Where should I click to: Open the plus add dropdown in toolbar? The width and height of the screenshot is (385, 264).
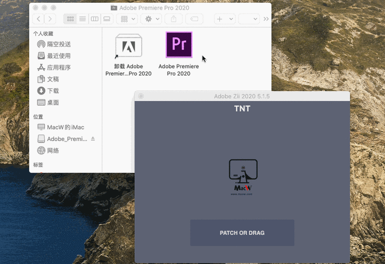point(225,19)
